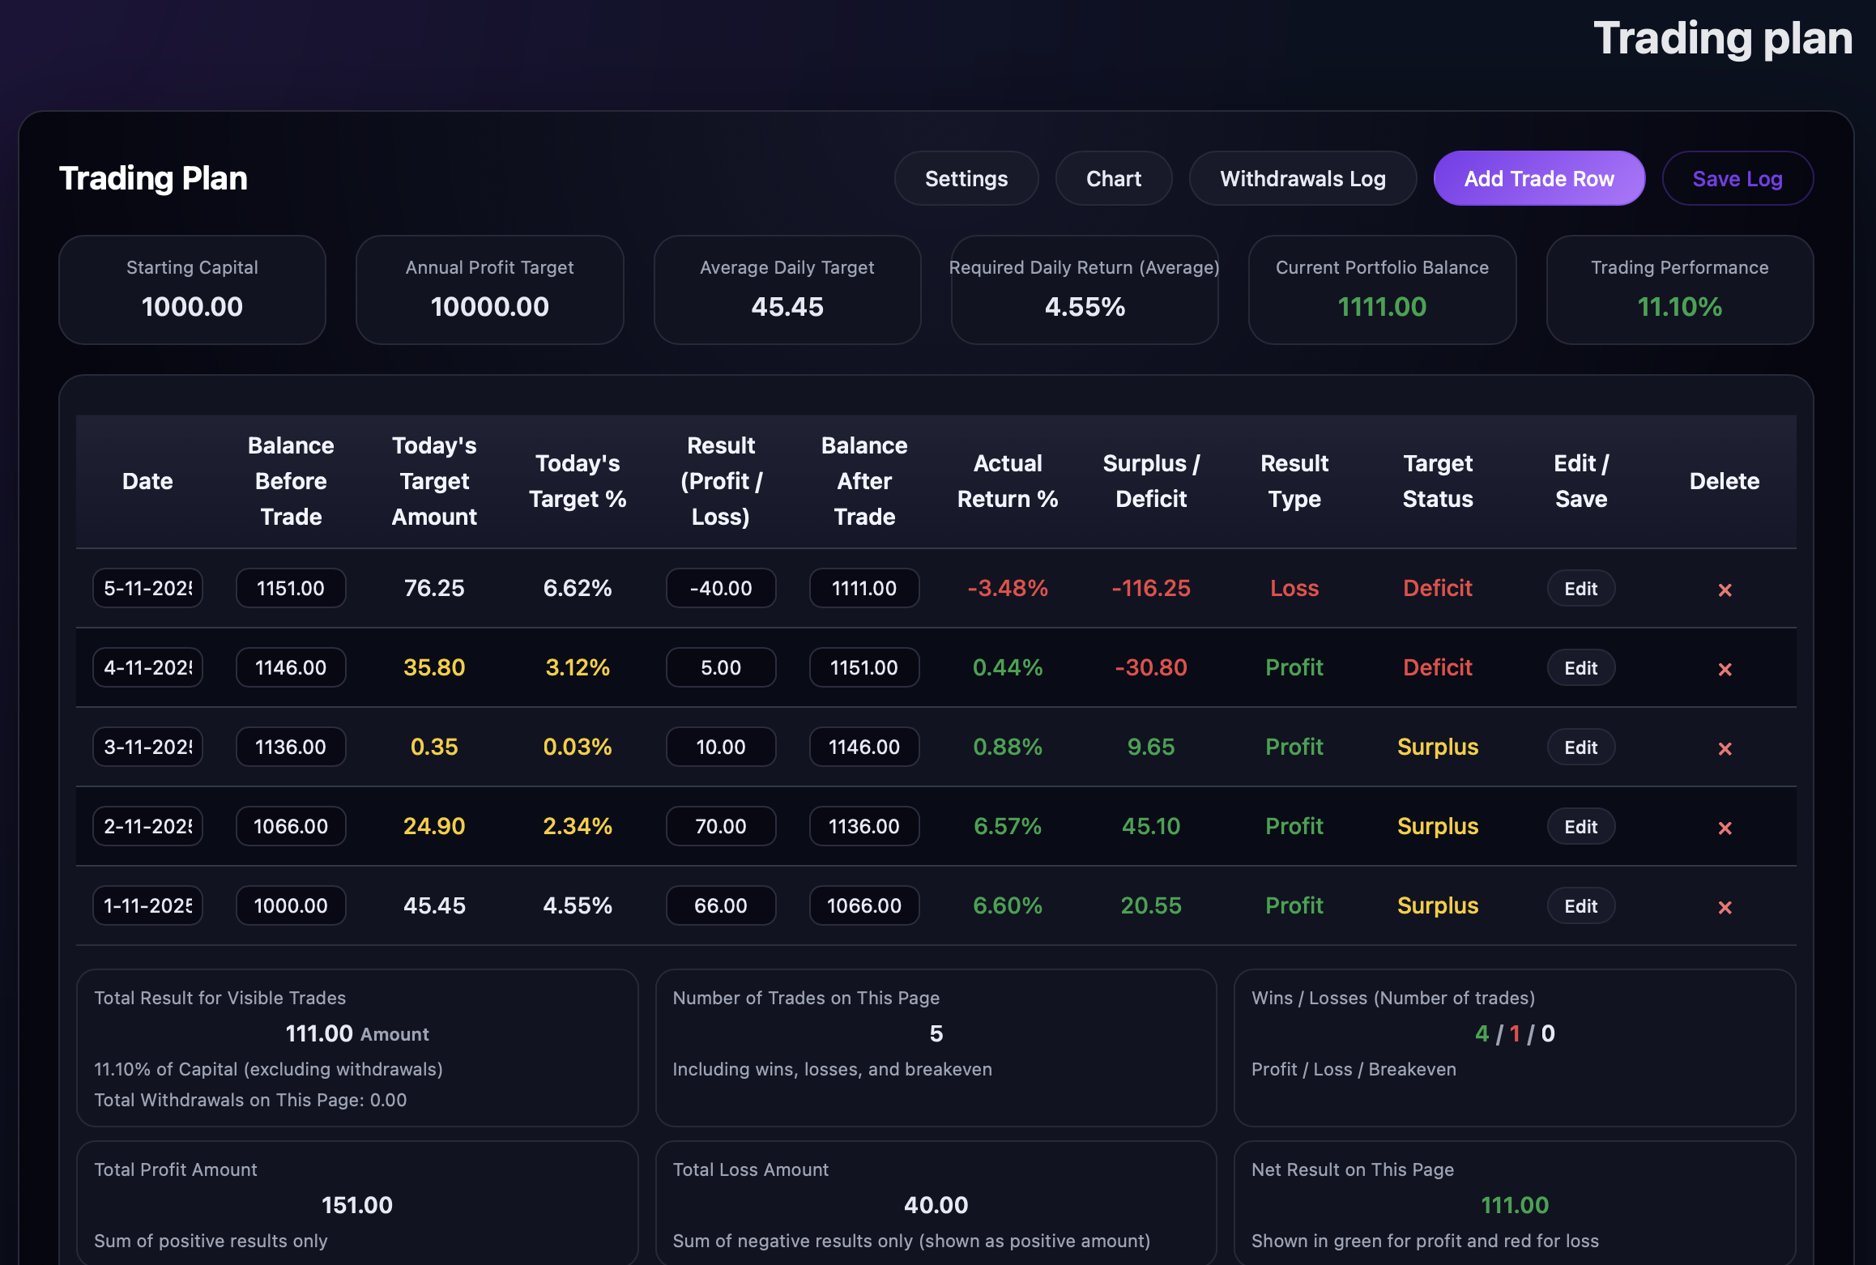
Task: Save the trading log
Action: point(1737,178)
